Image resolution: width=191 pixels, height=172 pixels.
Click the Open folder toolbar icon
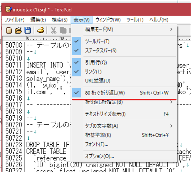(x=18, y=30)
